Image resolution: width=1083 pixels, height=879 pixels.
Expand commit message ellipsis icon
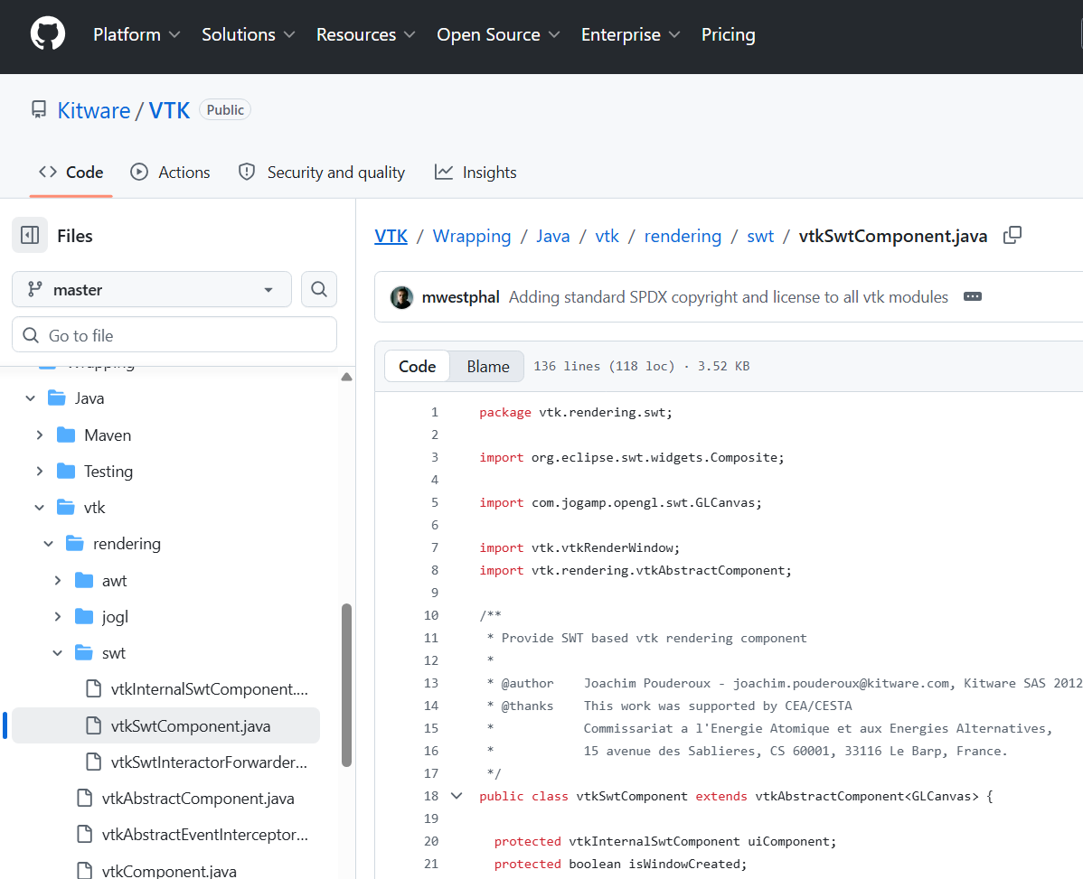pos(973,297)
